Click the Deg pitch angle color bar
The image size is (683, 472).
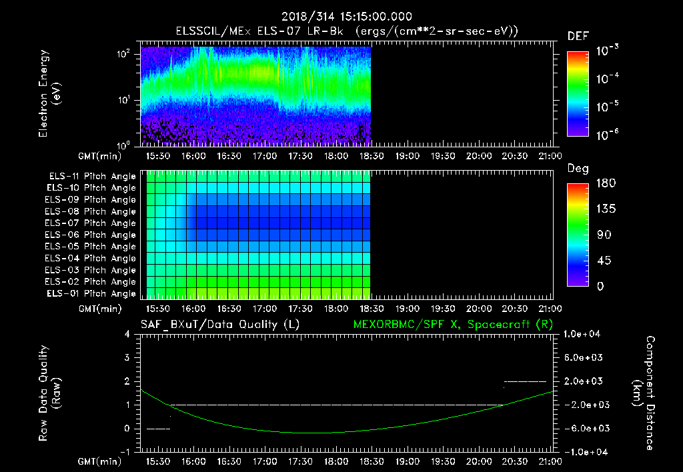point(578,235)
